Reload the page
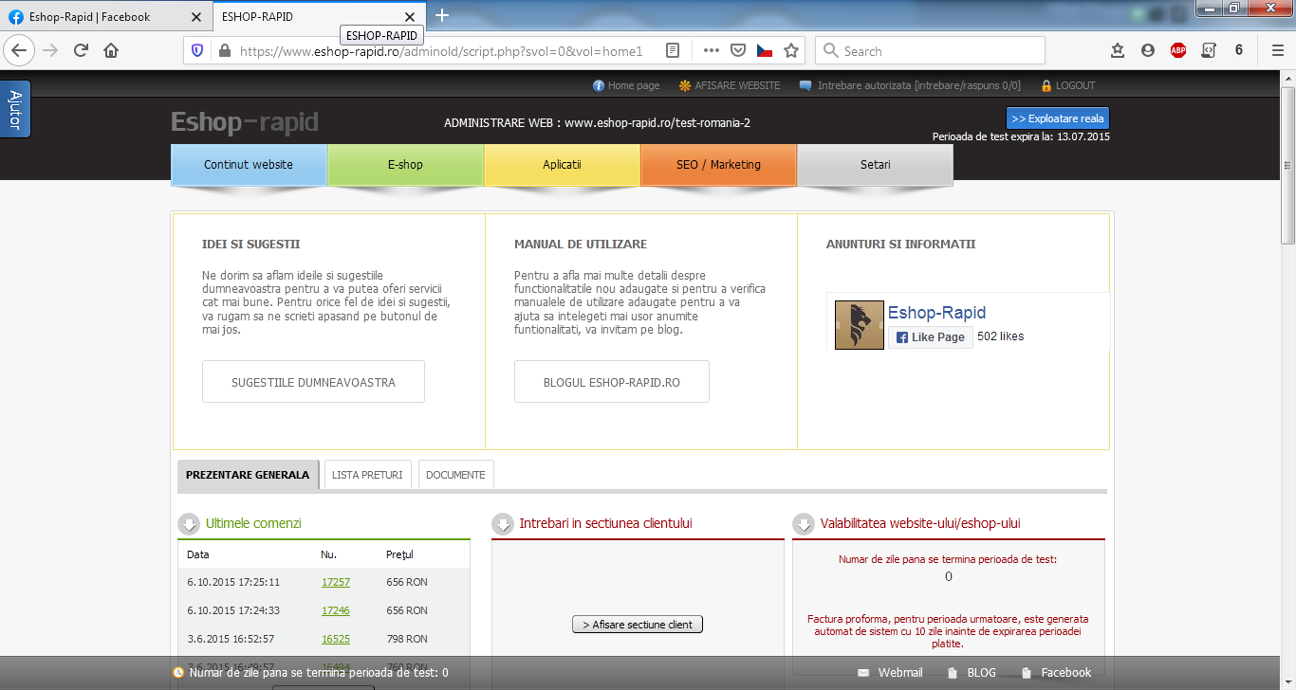This screenshot has width=1296, height=690. [81, 50]
